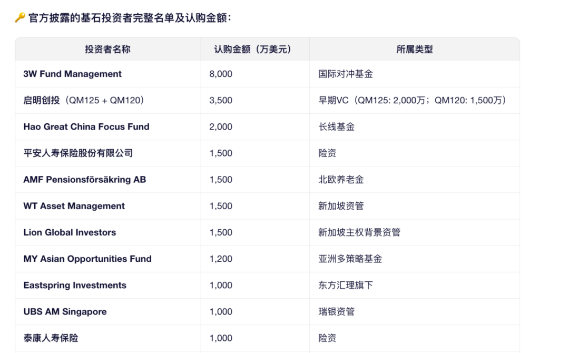Select Eastspring Investments investor name

(75, 285)
